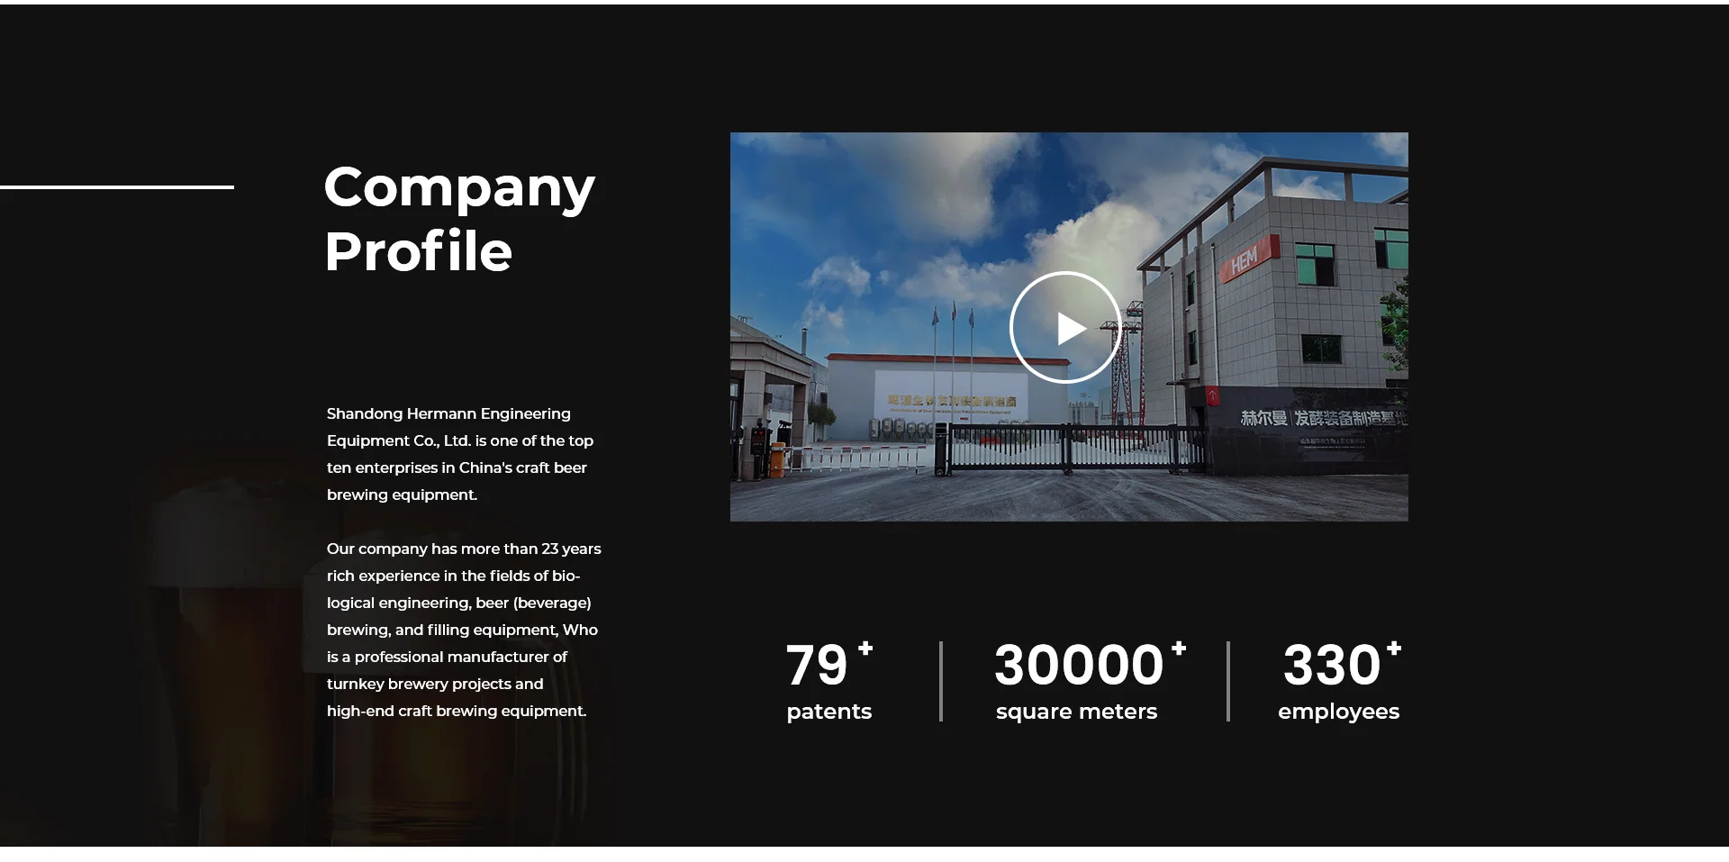Click the plus sign beside 79
Viewport: 1729px width, 862px height.
point(865,648)
